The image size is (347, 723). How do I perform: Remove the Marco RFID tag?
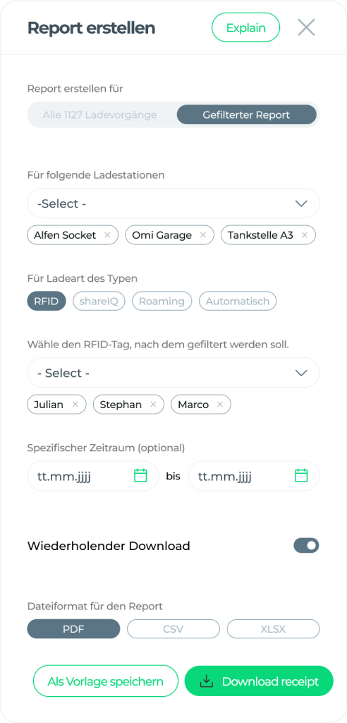tap(220, 405)
